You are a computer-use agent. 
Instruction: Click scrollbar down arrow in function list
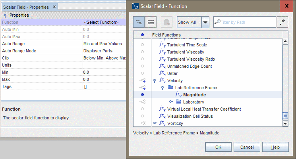coord(285,124)
